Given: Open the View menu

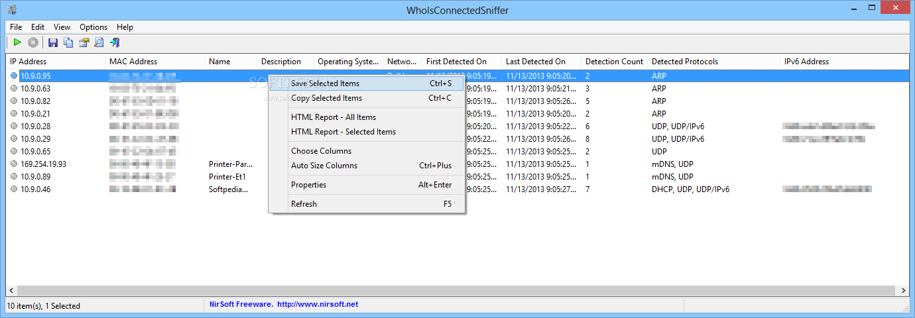Looking at the screenshot, I should (x=62, y=27).
